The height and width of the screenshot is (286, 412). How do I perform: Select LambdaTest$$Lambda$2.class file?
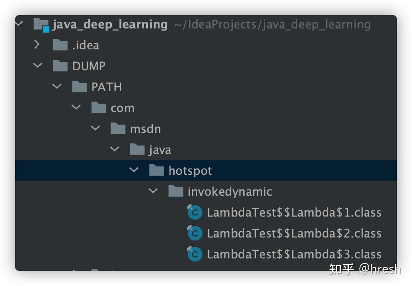pyautogui.click(x=294, y=233)
